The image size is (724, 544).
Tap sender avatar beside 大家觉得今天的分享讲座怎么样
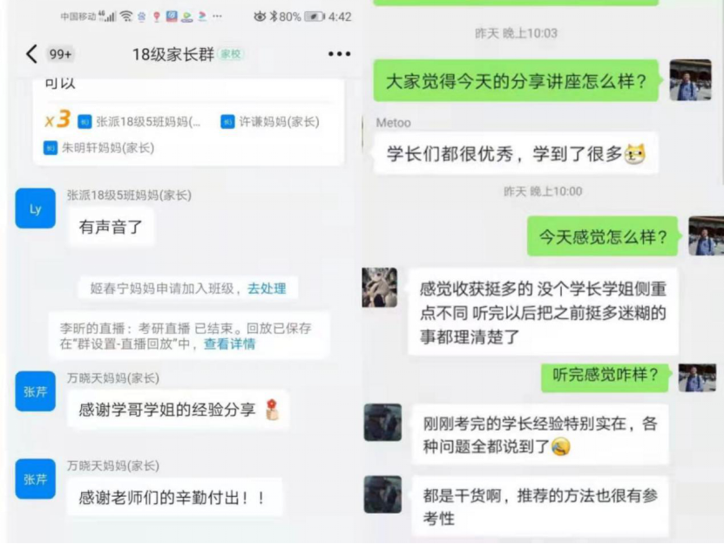690,80
